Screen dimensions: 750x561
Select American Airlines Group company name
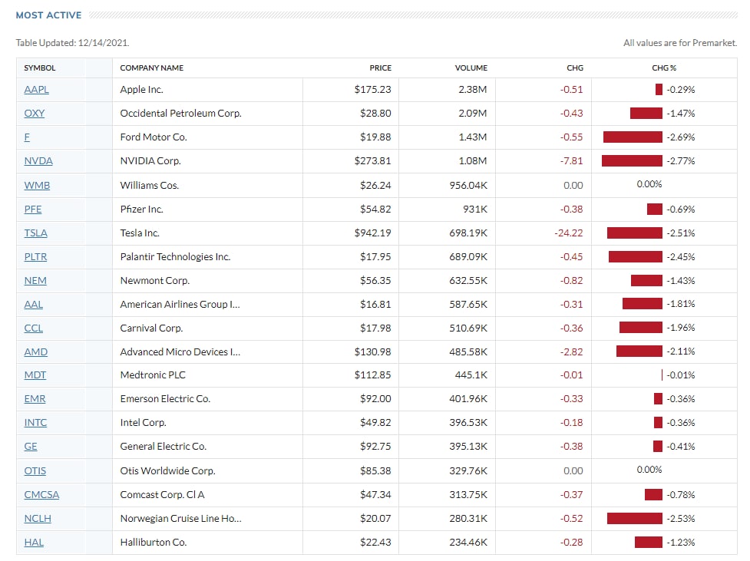pyautogui.click(x=180, y=304)
